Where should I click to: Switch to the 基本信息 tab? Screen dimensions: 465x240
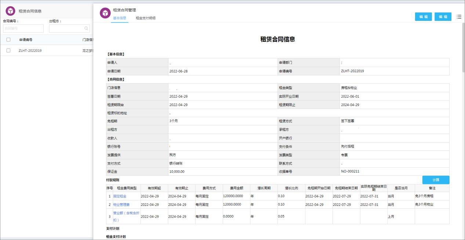click(120, 18)
